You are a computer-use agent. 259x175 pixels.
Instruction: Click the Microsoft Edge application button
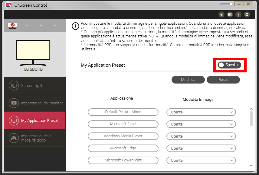pos(123,148)
